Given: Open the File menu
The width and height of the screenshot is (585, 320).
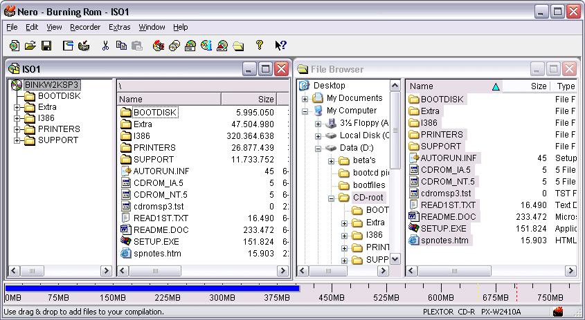Looking at the screenshot, I should pyautogui.click(x=12, y=27).
